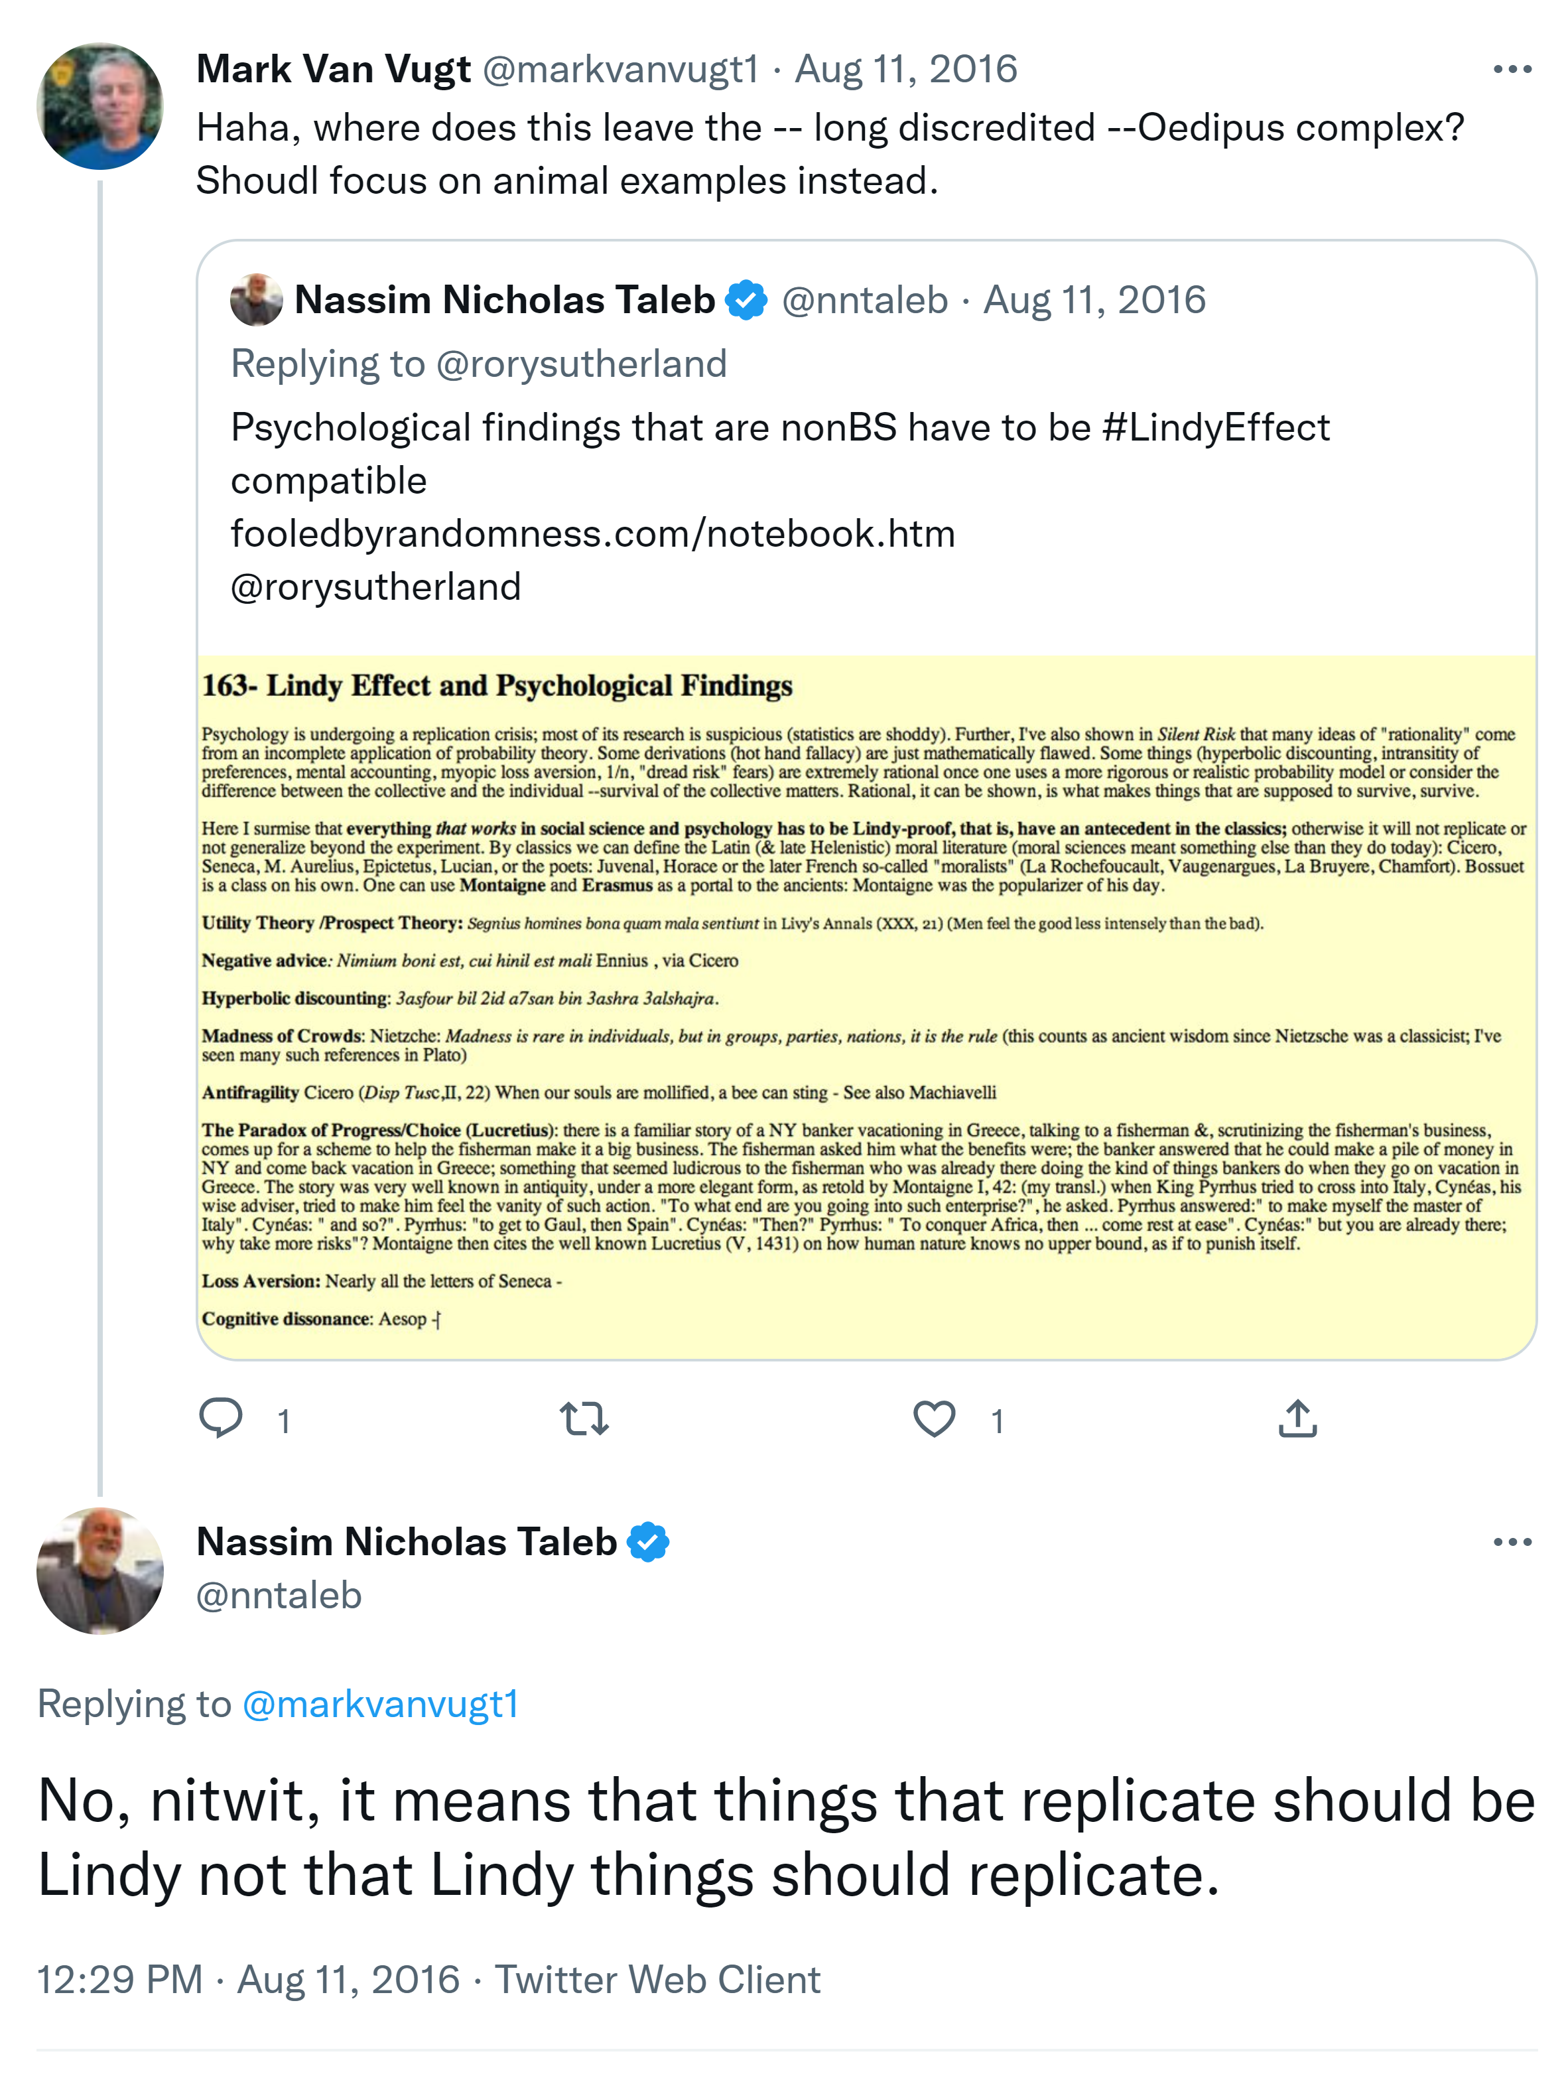Click the Aug 11, 2016 date on Mark's tweet

(905, 70)
